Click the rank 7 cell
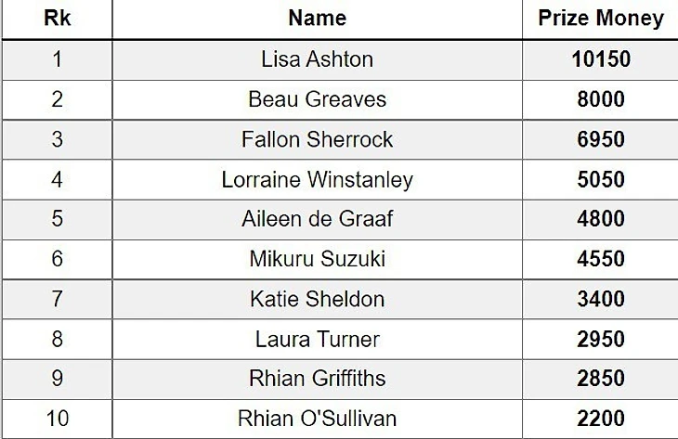 tap(57, 300)
